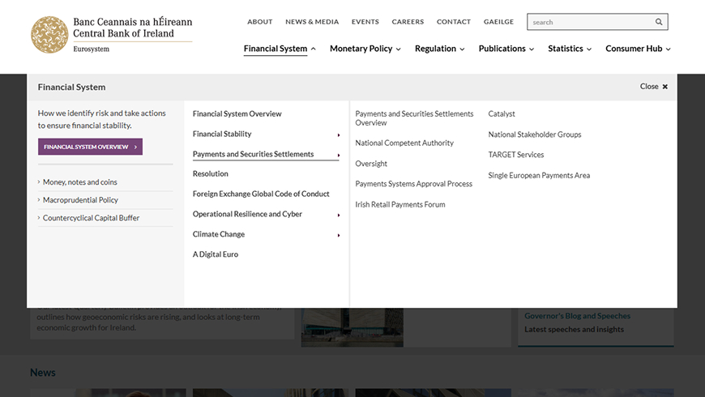Open Payments Systems Approval Process
This screenshot has height=397, width=705.
pyautogui.click(x=413, y=184)
